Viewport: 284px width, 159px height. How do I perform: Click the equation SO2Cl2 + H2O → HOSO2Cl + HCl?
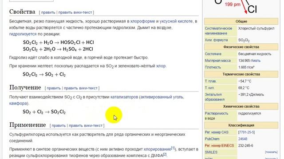58,42
